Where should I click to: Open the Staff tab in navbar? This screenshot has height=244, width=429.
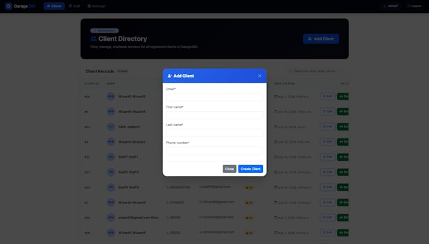click(x=74, y=6)
